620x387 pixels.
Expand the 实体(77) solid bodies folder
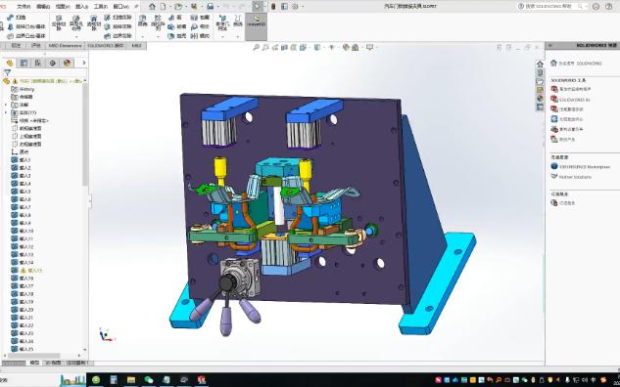pos(6,112)
